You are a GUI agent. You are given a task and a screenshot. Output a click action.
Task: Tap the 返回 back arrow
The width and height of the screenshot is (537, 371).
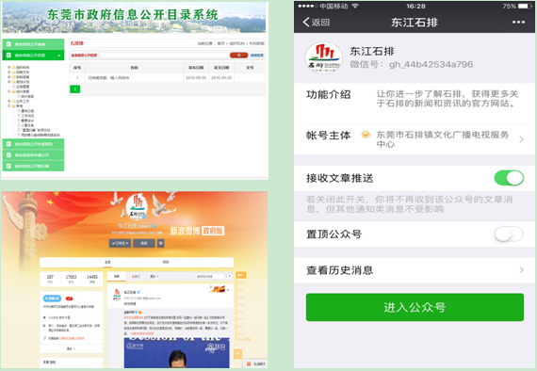tap(316, 23)
